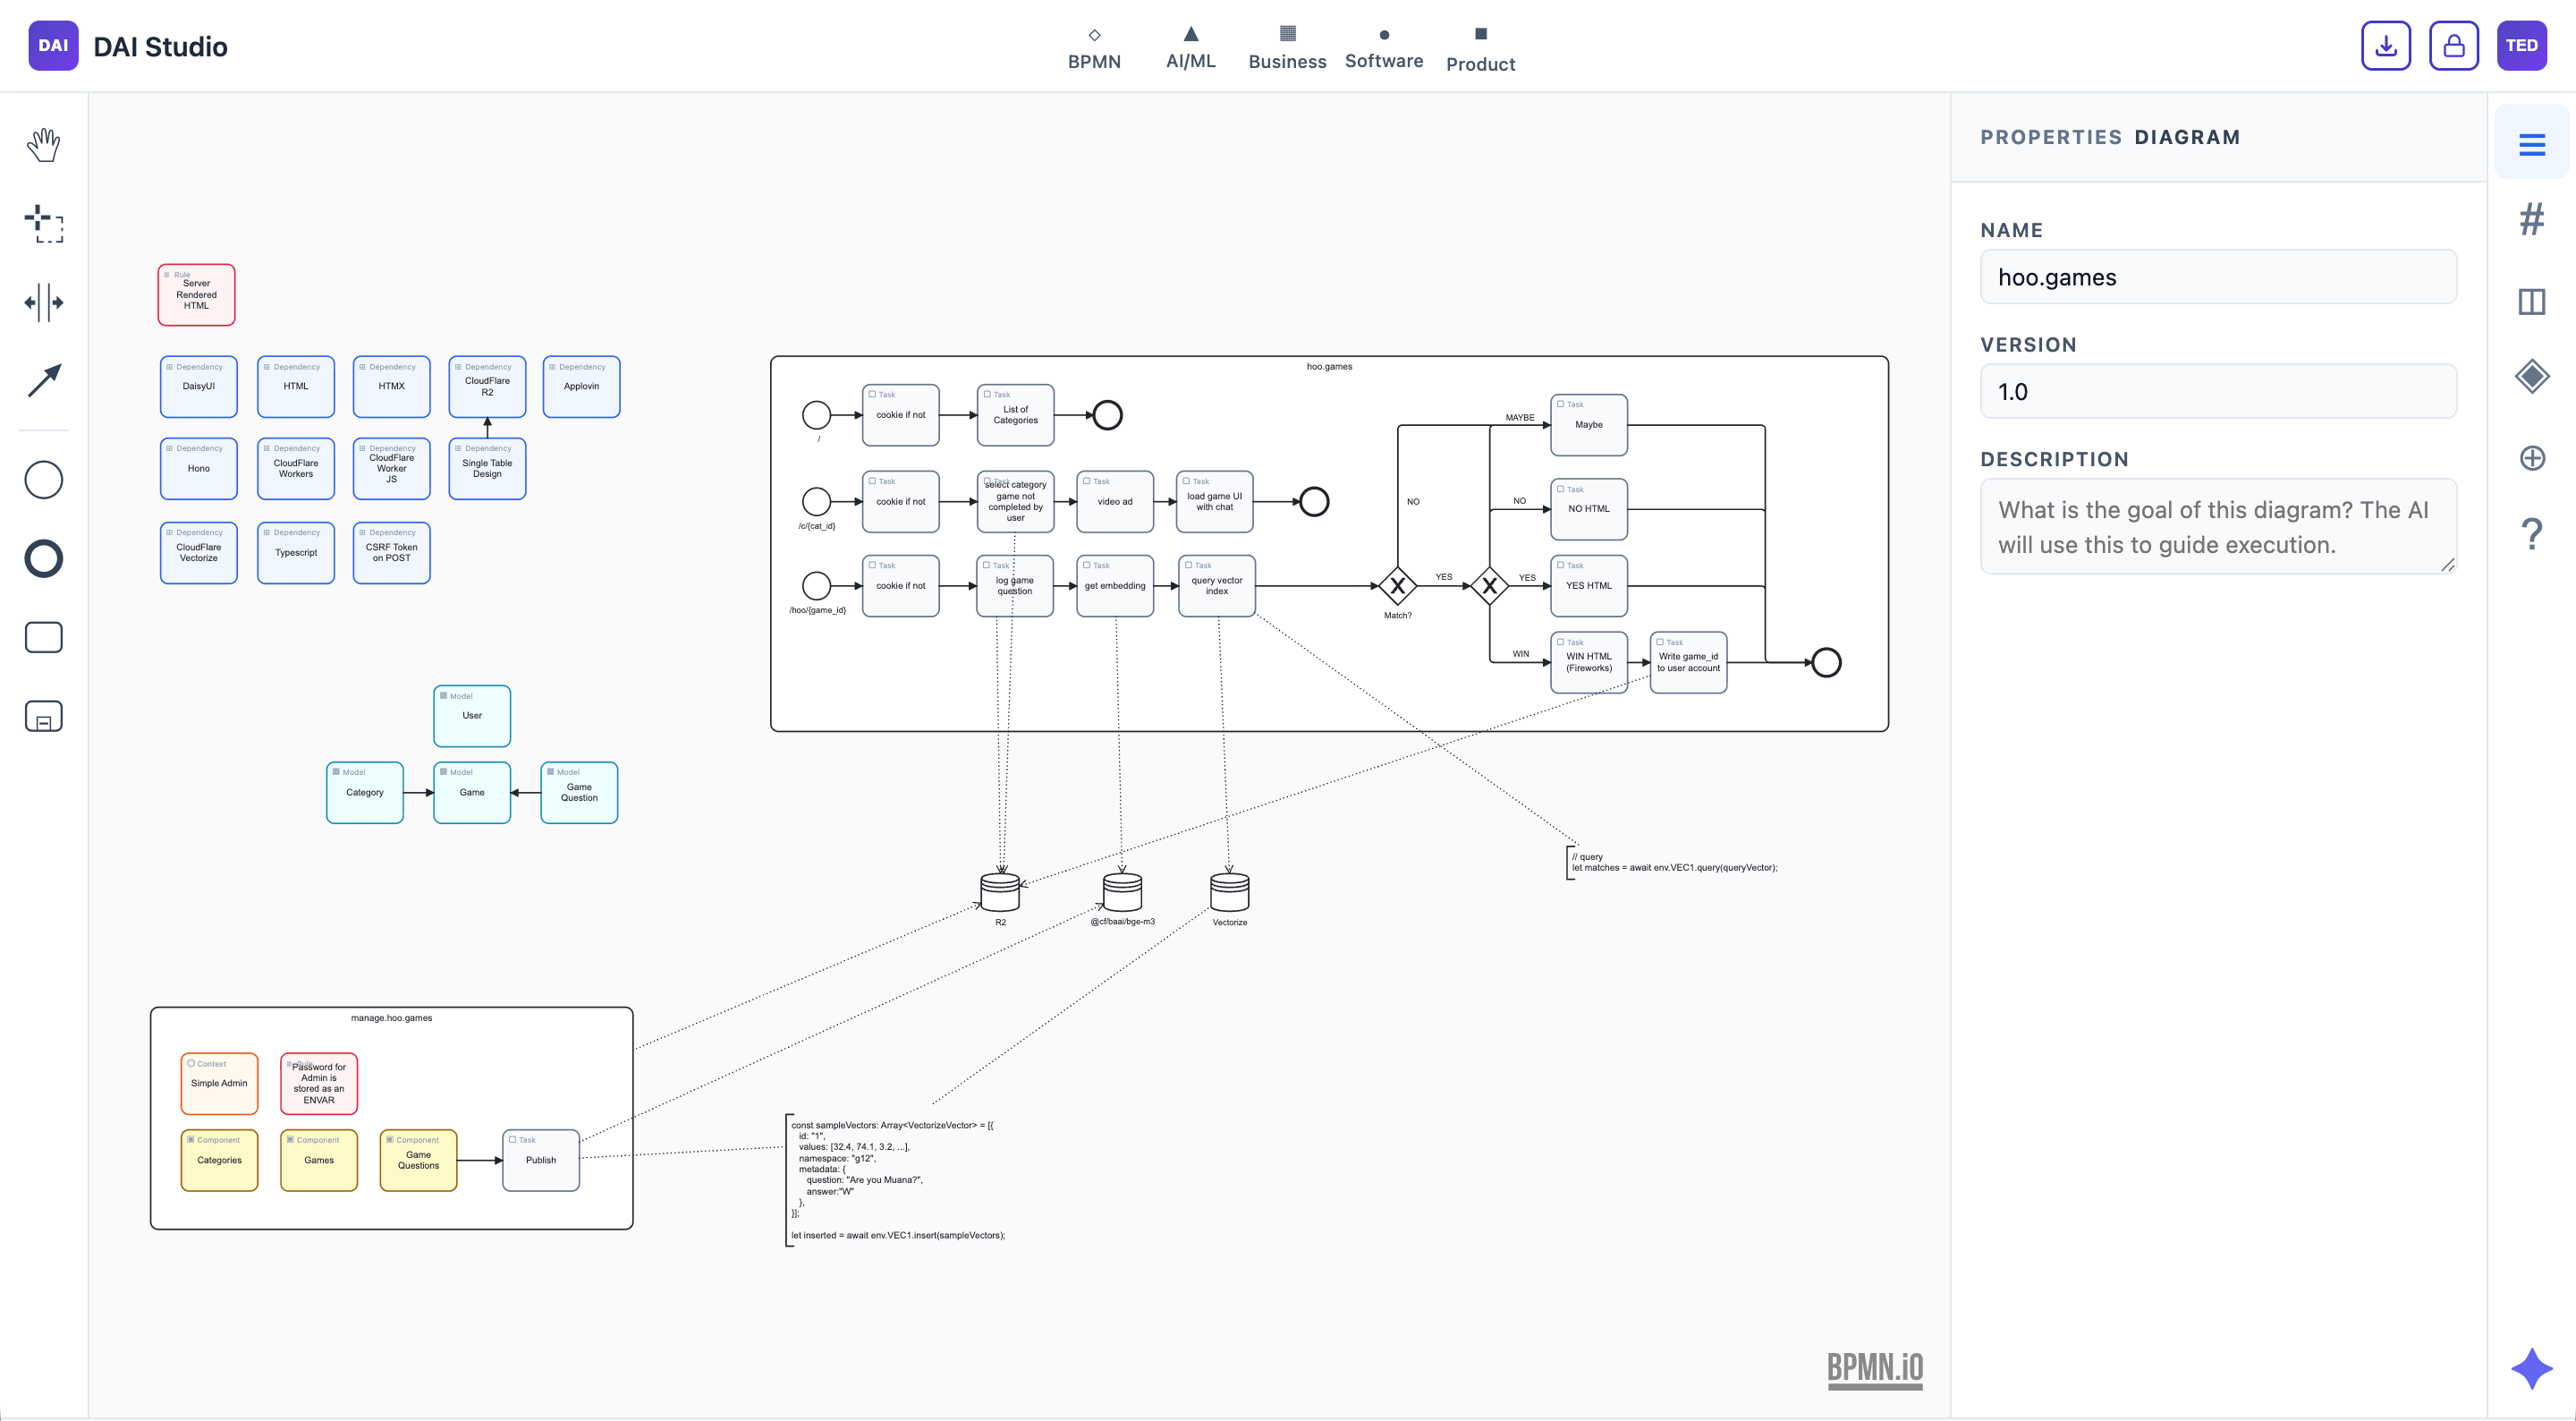Create a task rounded rectangle
This screenshot has width=2576, height=1421.
pos(43,637)
